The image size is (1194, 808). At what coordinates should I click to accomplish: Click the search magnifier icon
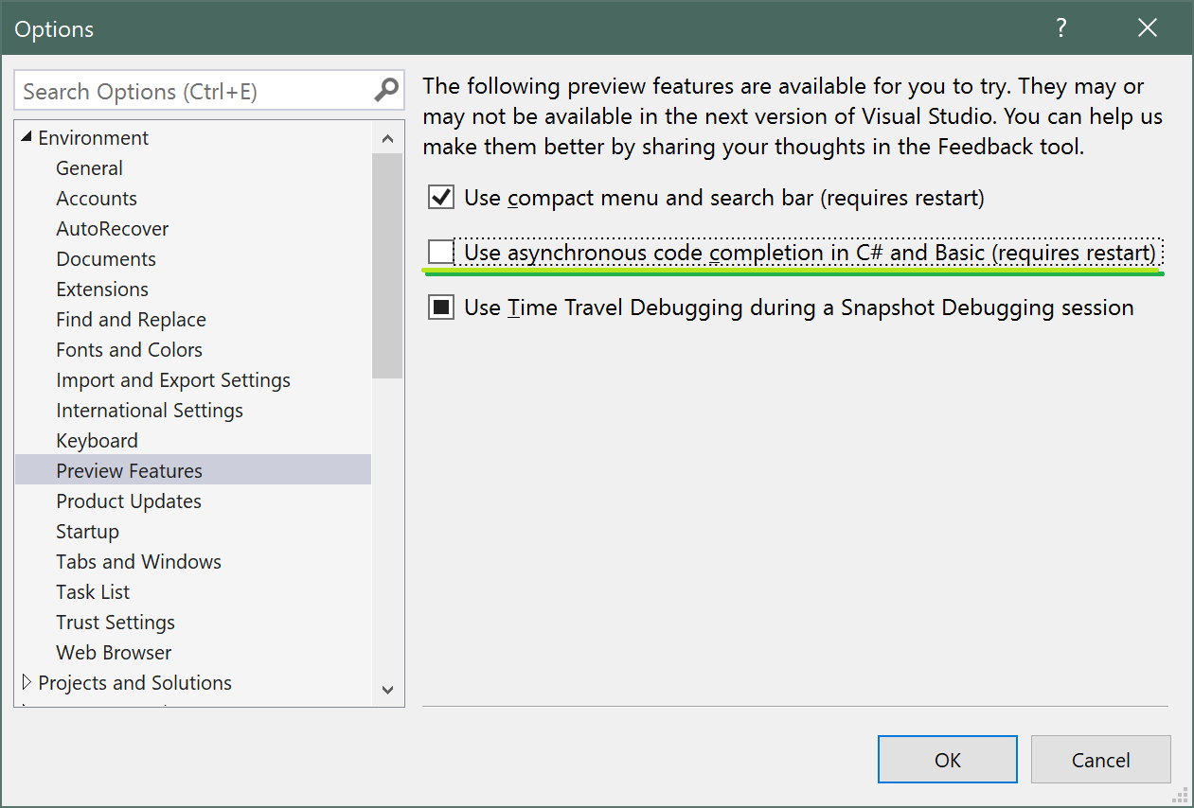386,91
